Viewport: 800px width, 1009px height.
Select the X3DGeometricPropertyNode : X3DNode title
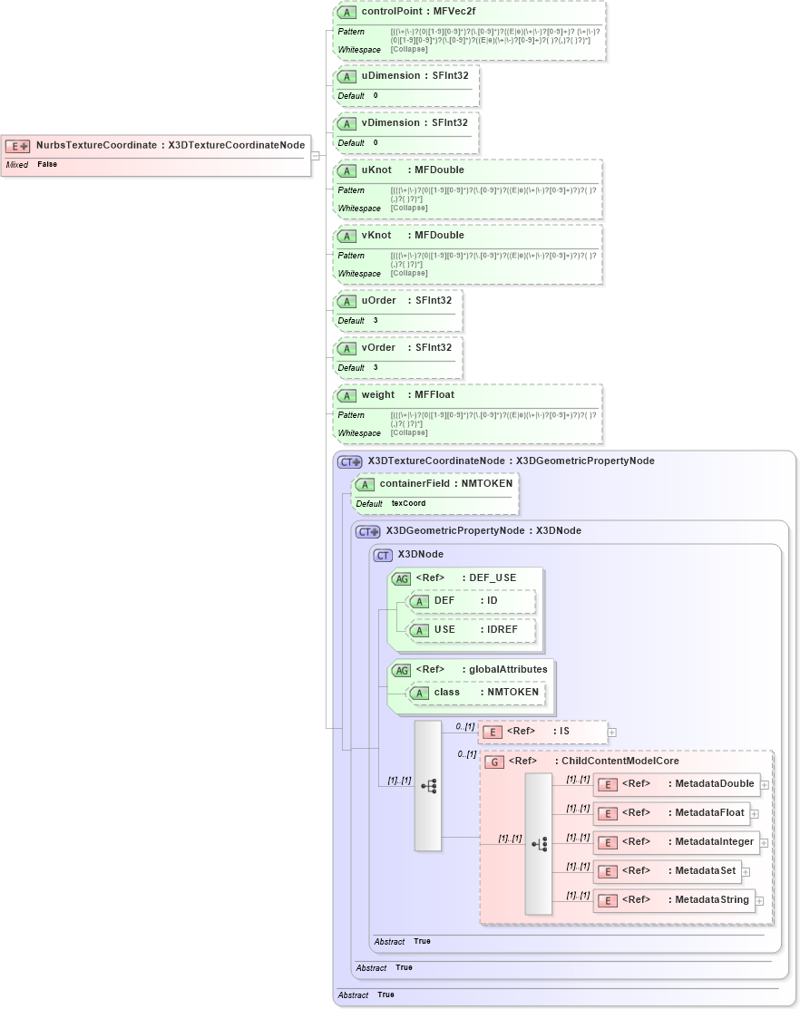(x=483, y=531)
